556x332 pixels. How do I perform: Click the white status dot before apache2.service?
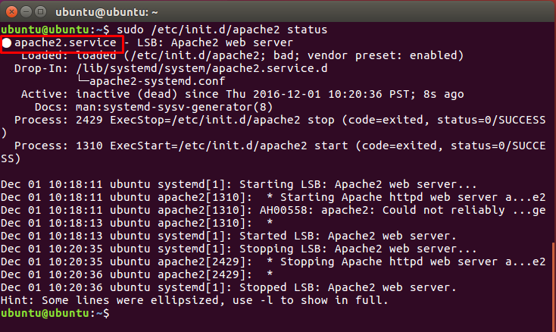tap(7, 43)
